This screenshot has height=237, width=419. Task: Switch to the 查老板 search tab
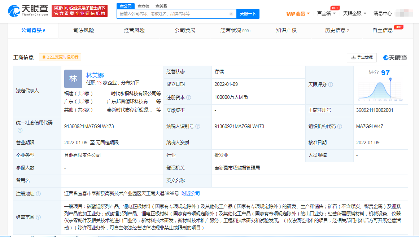click(143, 6)
